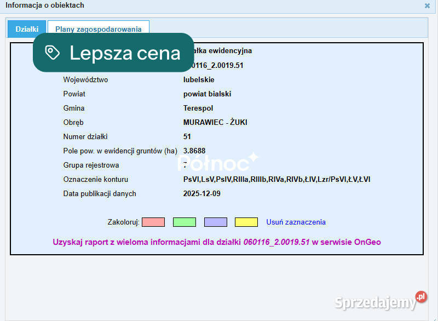
Task: Select the red highlight swatch
Action: pos(153,222)
